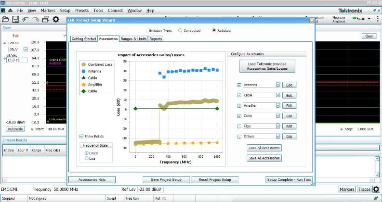Click the open folder icon in toolbar
The image size is (382, 202).
click(x=6, y=19)
